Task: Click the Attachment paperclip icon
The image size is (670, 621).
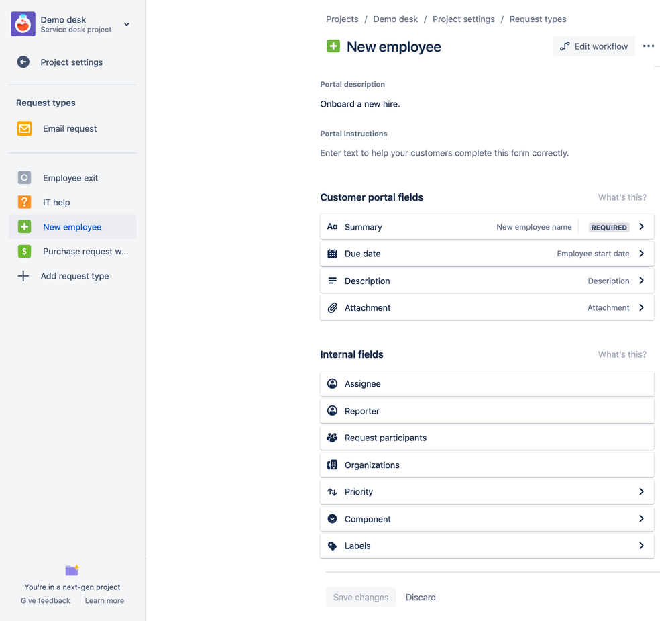Action: 333,307
